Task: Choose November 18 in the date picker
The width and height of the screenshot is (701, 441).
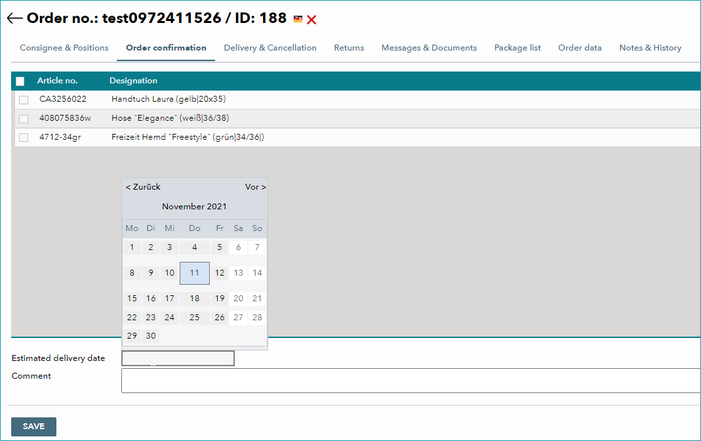Action: click(x=195, y=299)
